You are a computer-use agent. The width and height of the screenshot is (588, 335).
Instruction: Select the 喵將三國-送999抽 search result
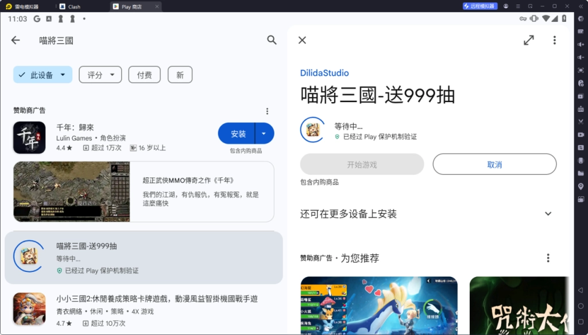[x=144, y=258]
